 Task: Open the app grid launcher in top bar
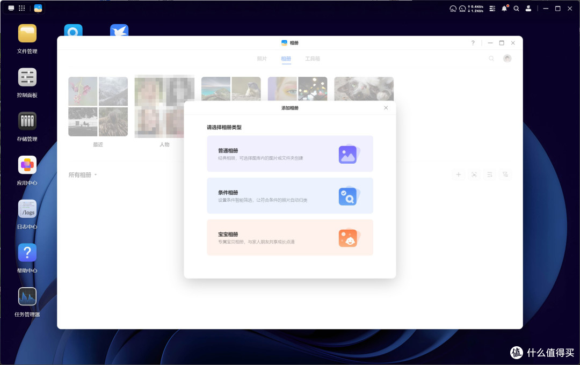click(x=22, y=8)
